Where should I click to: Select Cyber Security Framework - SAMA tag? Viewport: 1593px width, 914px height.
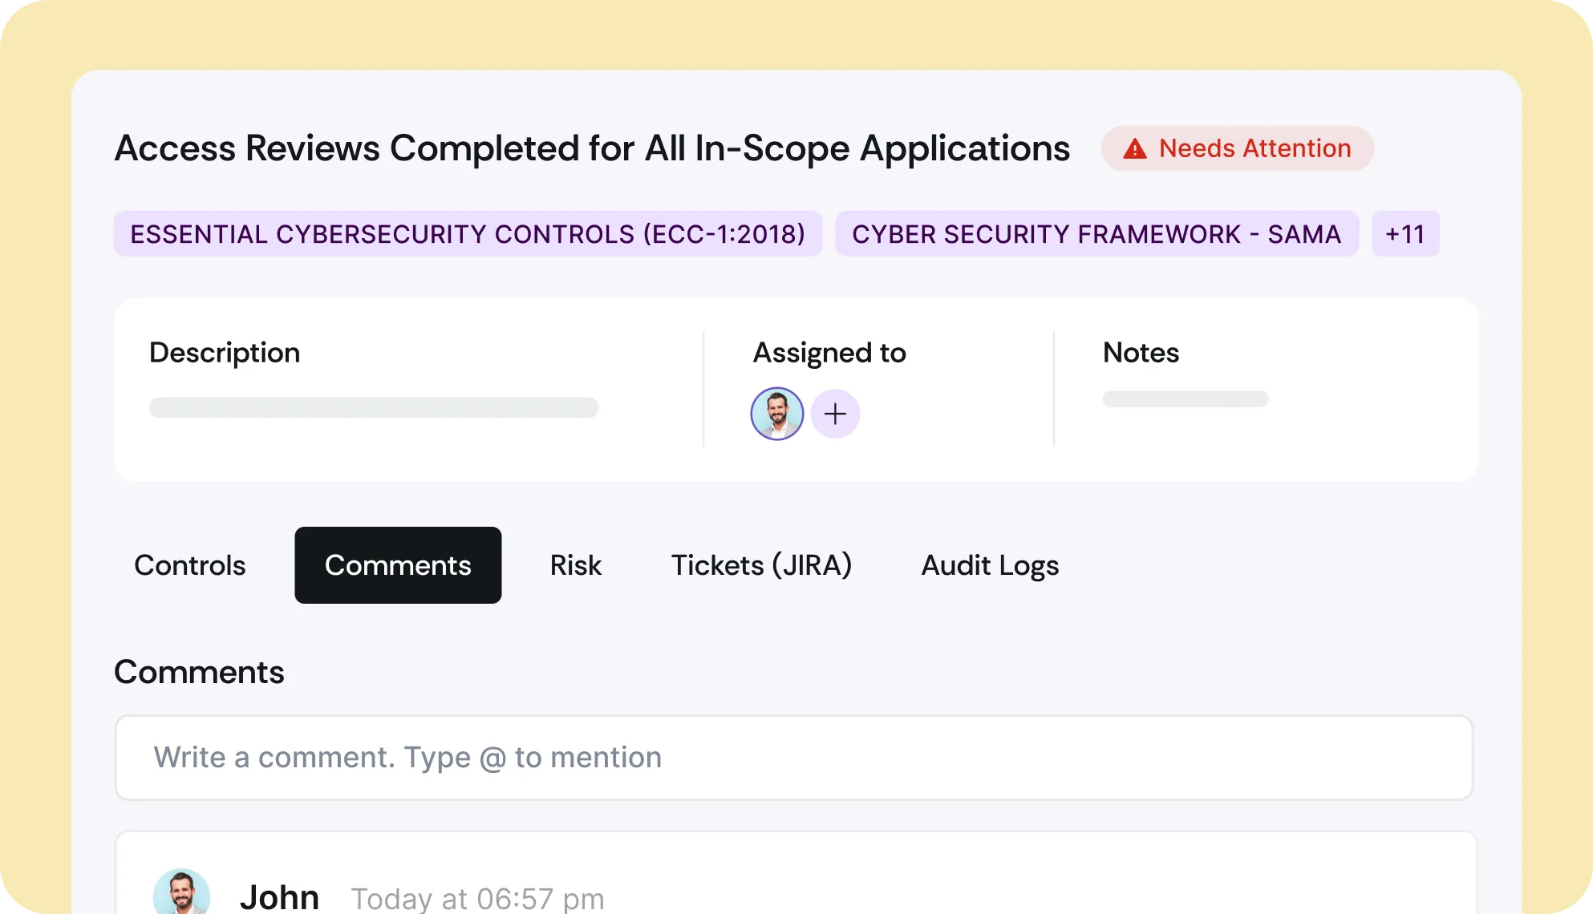[1096, 234]
